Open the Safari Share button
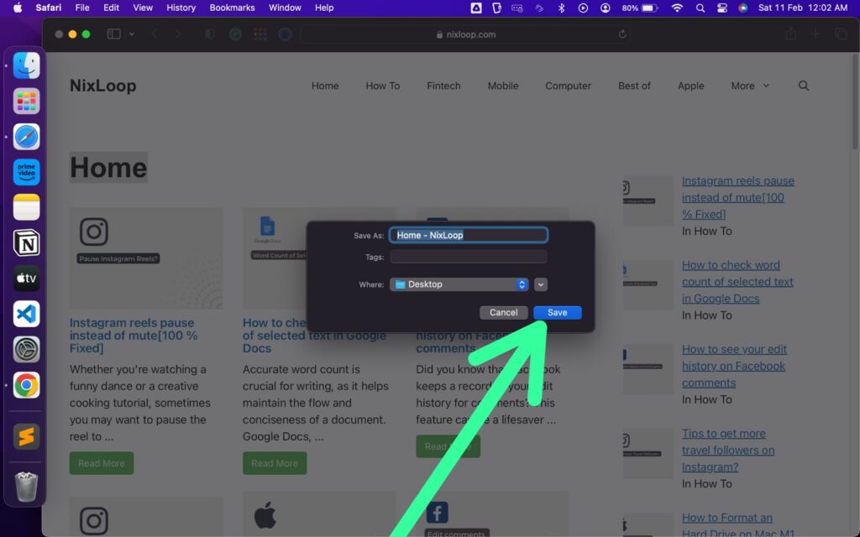Viewport: 860px width, 537px height. point(791,34)
